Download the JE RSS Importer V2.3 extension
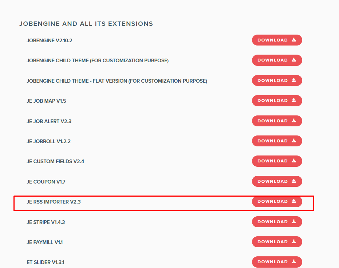The image size is (339, 268). click(x=277, y=201)
